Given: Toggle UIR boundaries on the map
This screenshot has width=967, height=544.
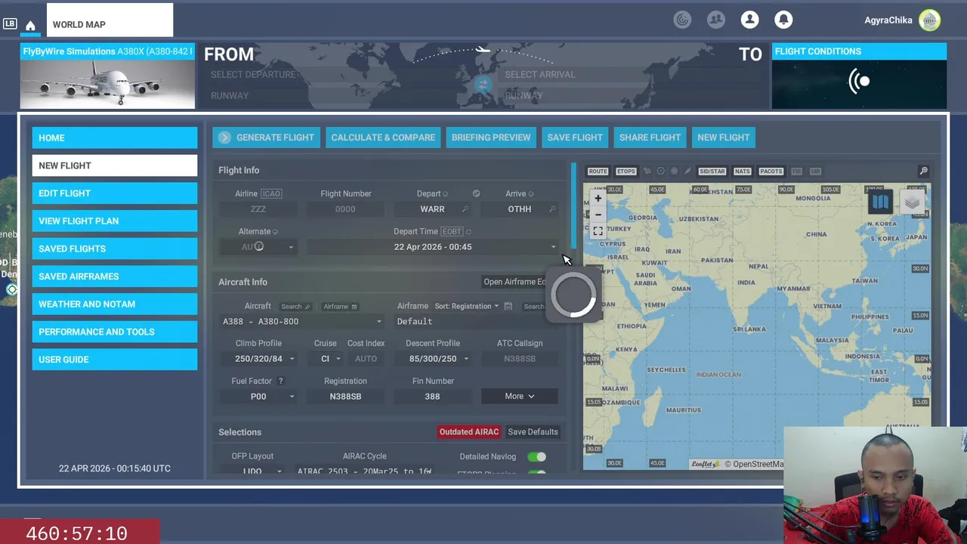Looking at the screenshot, I should click(815, 172).
